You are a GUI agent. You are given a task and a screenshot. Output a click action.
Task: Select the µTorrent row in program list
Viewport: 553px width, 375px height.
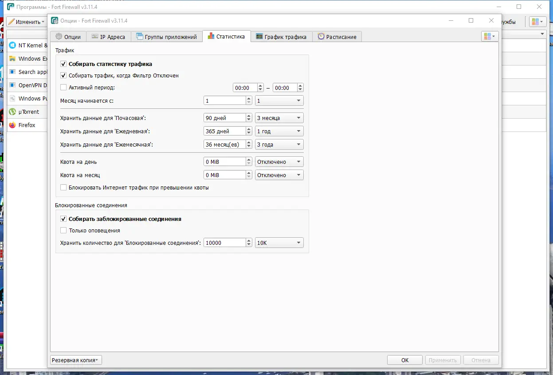[x=27, y=112]
